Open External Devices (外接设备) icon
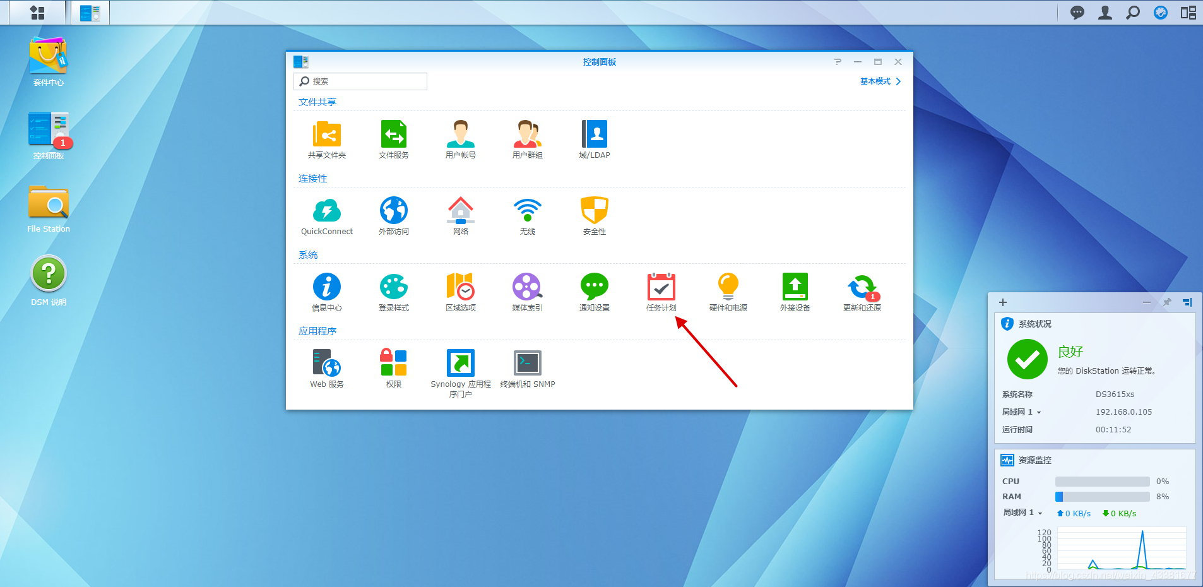1203x587 pixels. pos(795,287)
